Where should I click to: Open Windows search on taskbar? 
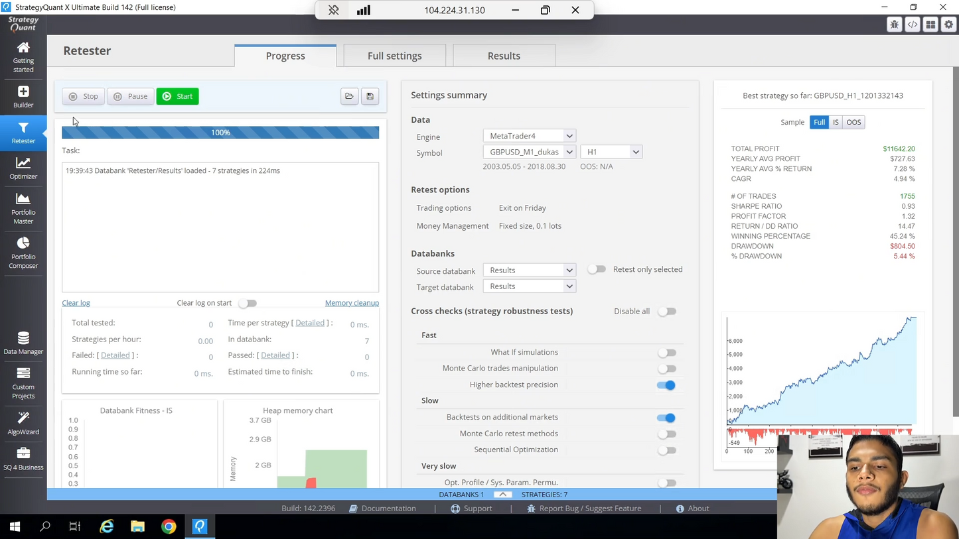coord(45,526)
